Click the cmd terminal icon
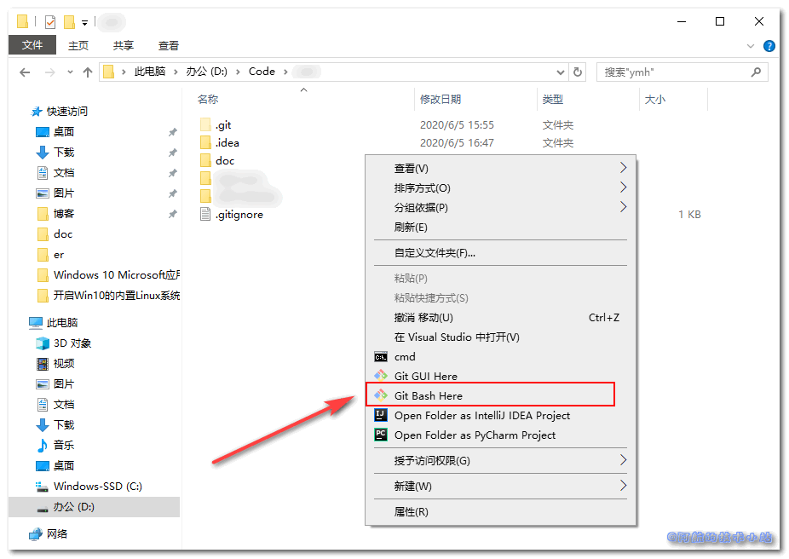The width and height of the screenshot is (789, 559). 381,357
